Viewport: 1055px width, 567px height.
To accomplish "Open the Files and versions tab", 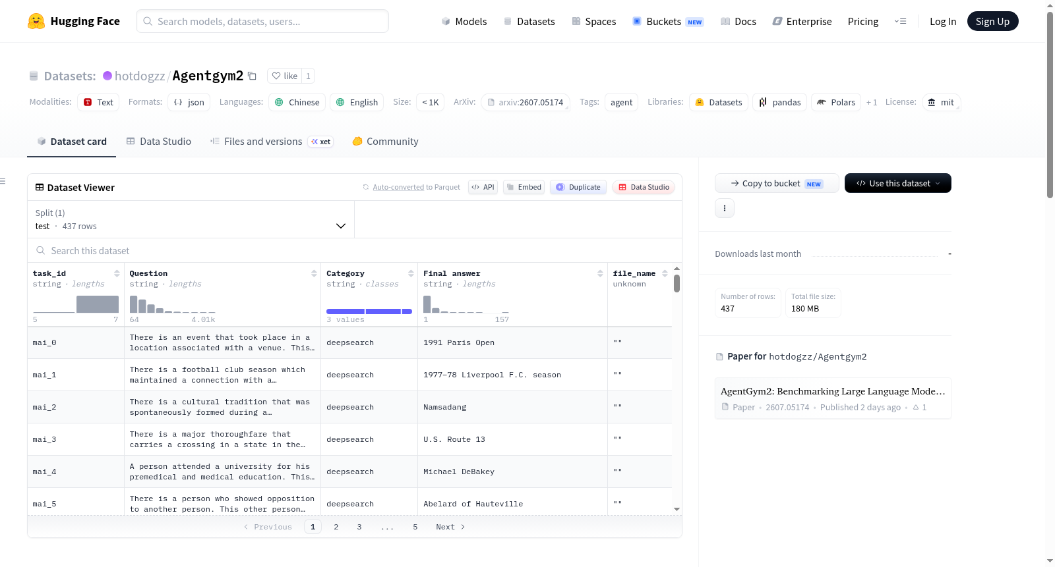I will click(x=272, y=142).
